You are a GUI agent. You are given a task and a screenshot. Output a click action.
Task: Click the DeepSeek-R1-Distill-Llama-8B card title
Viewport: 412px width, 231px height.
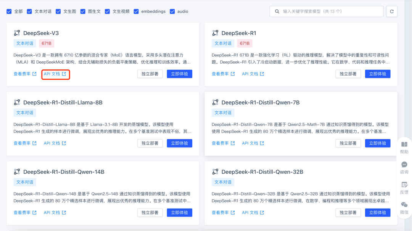[x=63, y=103]
